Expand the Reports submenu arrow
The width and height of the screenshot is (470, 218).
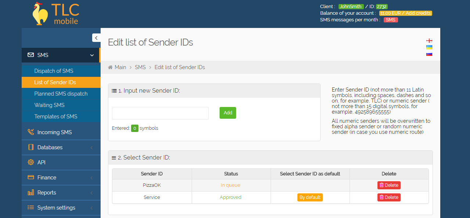click(x=91, y=193)
